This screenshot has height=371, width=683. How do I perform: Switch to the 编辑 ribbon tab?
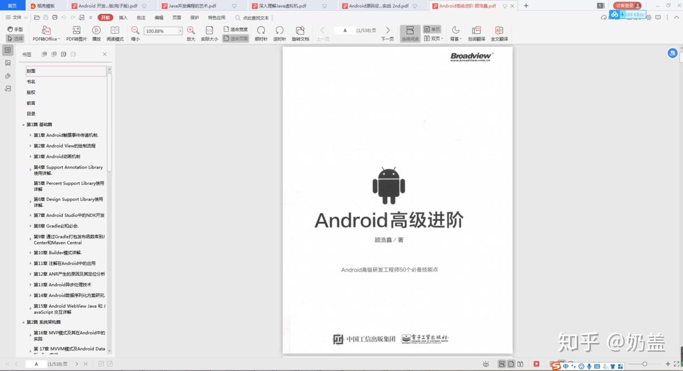click(159, 18)
